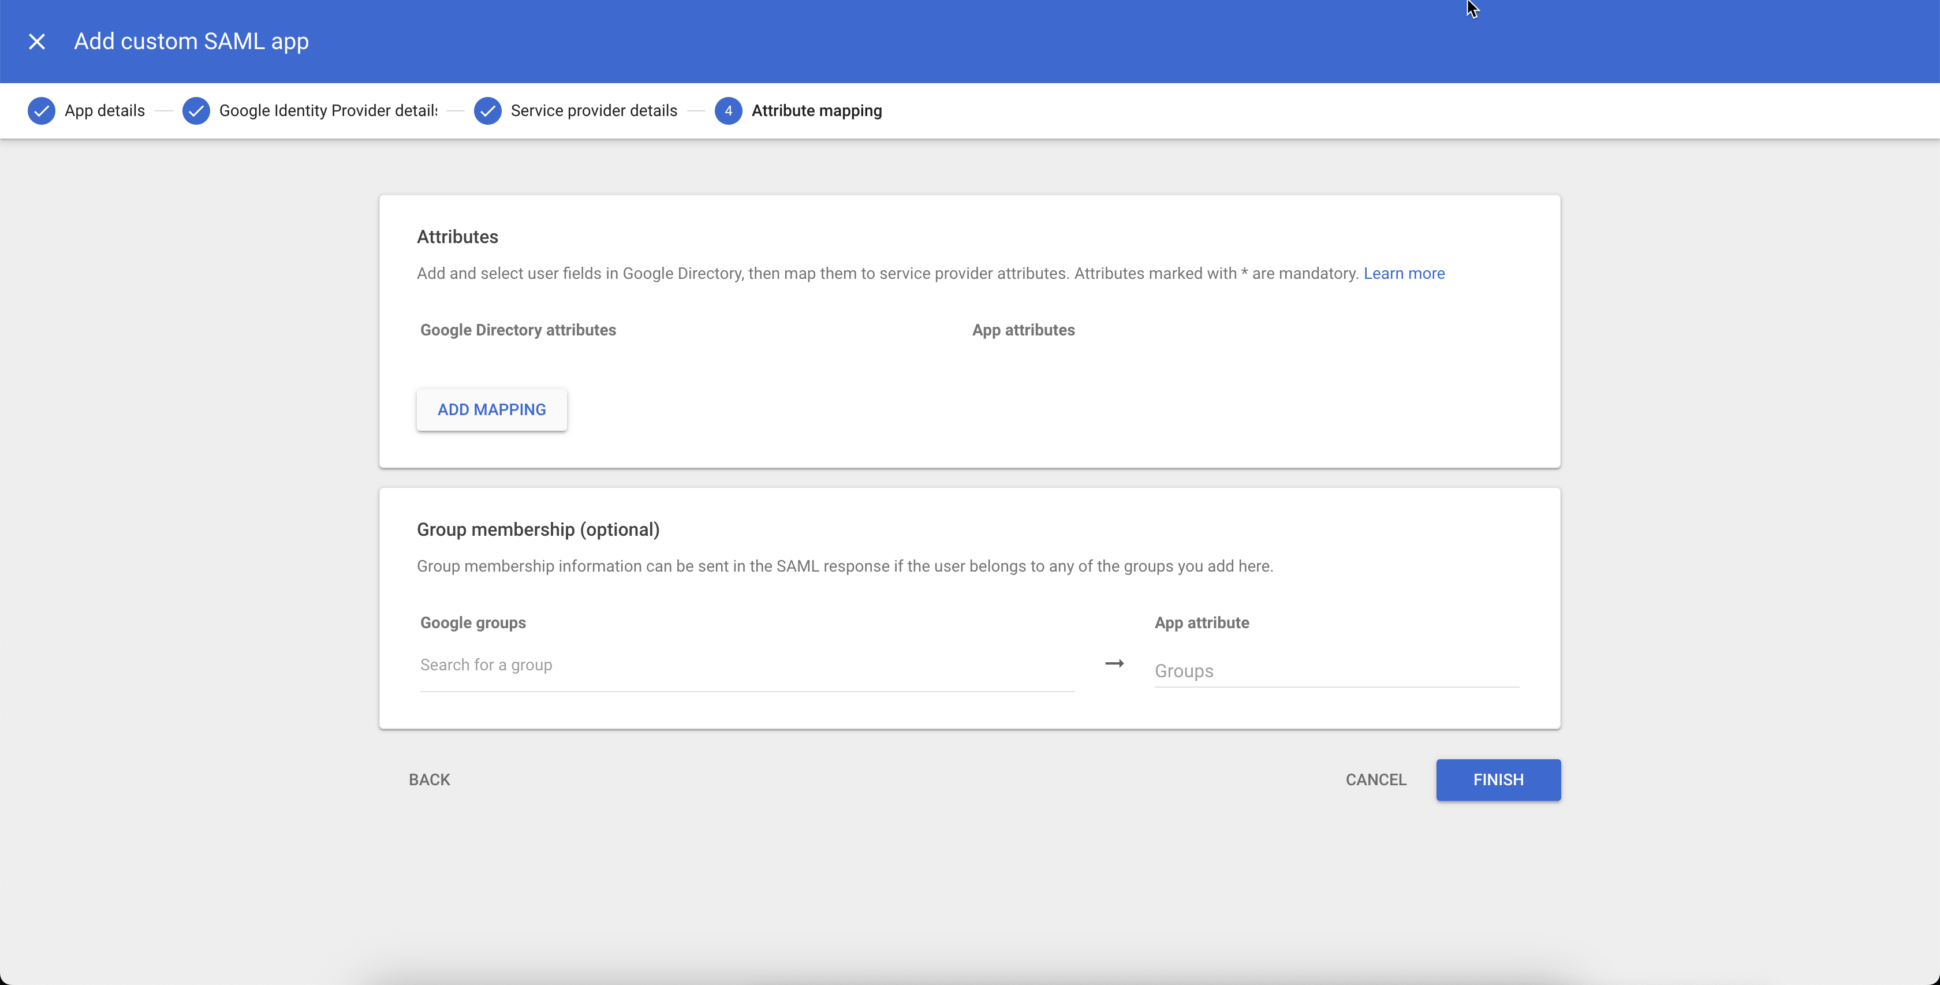Click the Group membership (optional) section heading
1940x985 pixels.
(x=538, y=529)
